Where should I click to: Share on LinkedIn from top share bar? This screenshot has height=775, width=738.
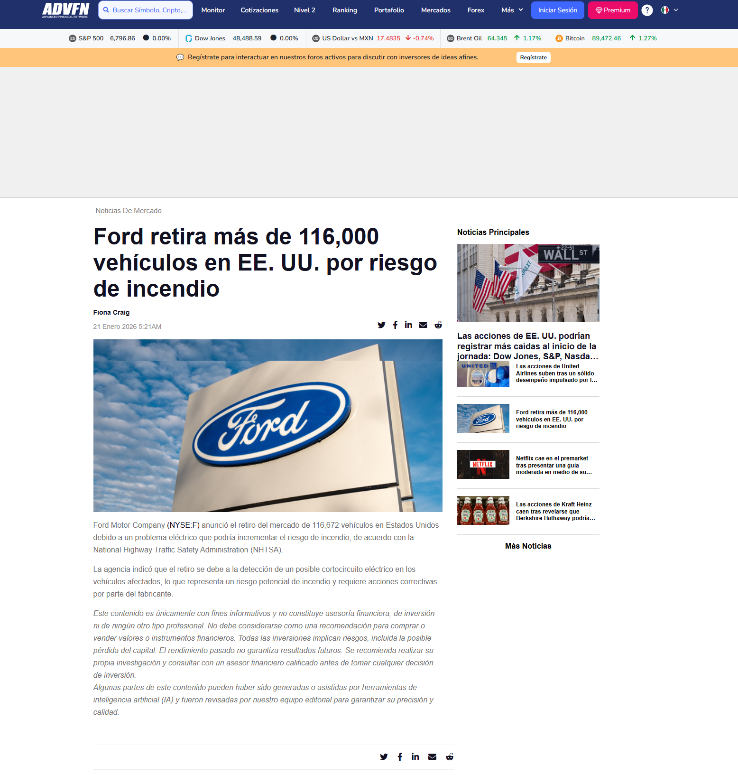point(408,325)
